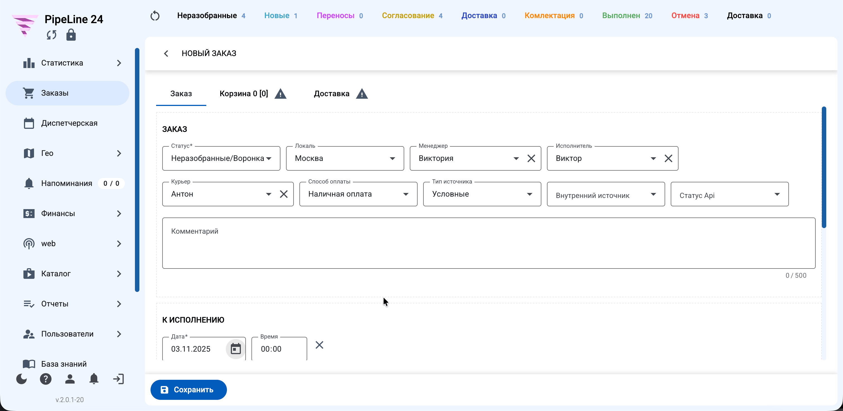Clear the date and time with X

[319, 345]
